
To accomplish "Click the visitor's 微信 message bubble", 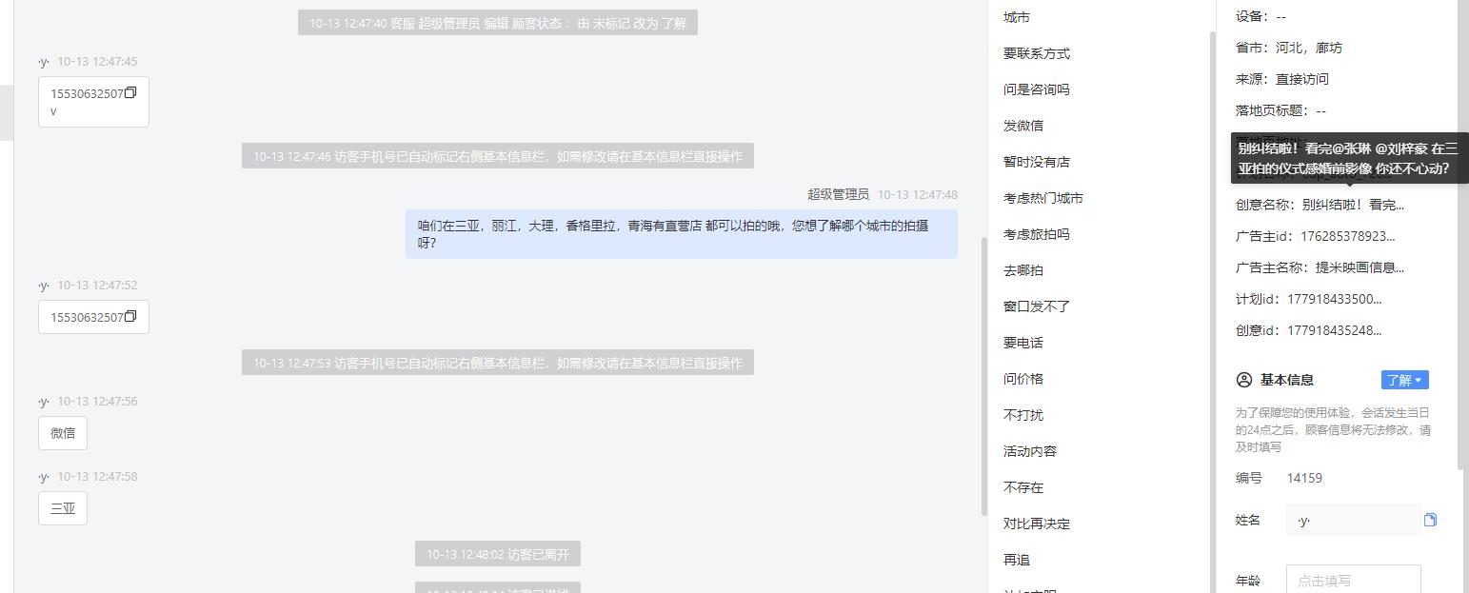I will (x=63, y=433).
